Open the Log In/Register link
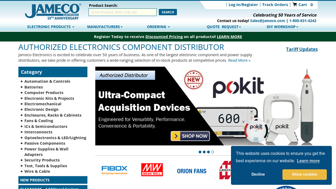Screen dimensions: 336x189 (243, 5)
